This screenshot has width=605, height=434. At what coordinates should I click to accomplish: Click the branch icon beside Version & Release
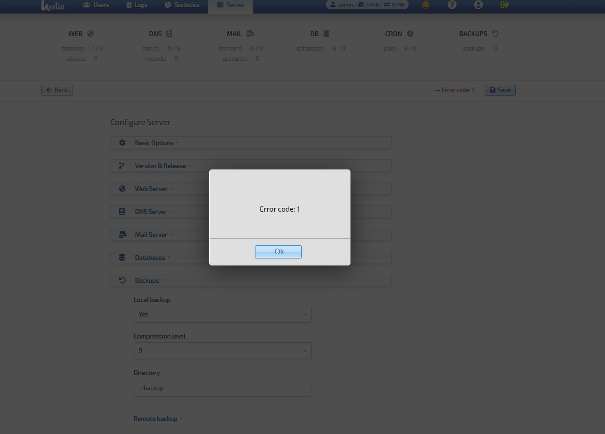(x=122, y=165)
